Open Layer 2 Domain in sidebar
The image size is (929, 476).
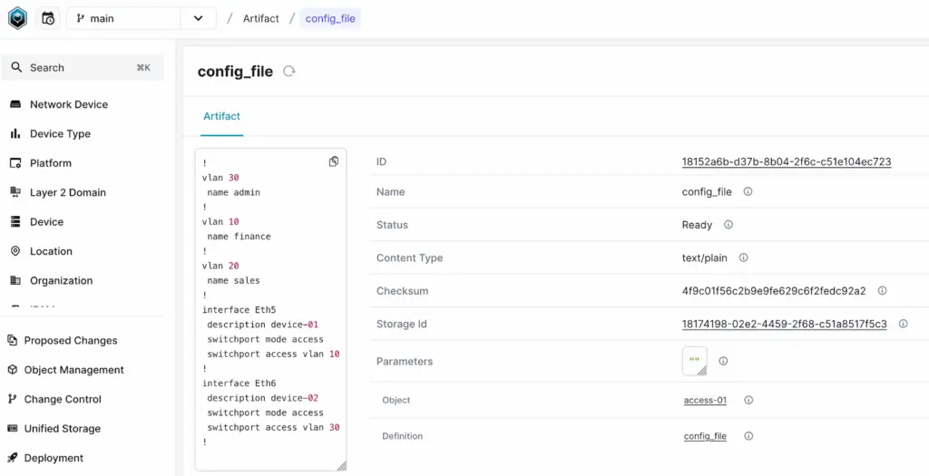(67, 192)
